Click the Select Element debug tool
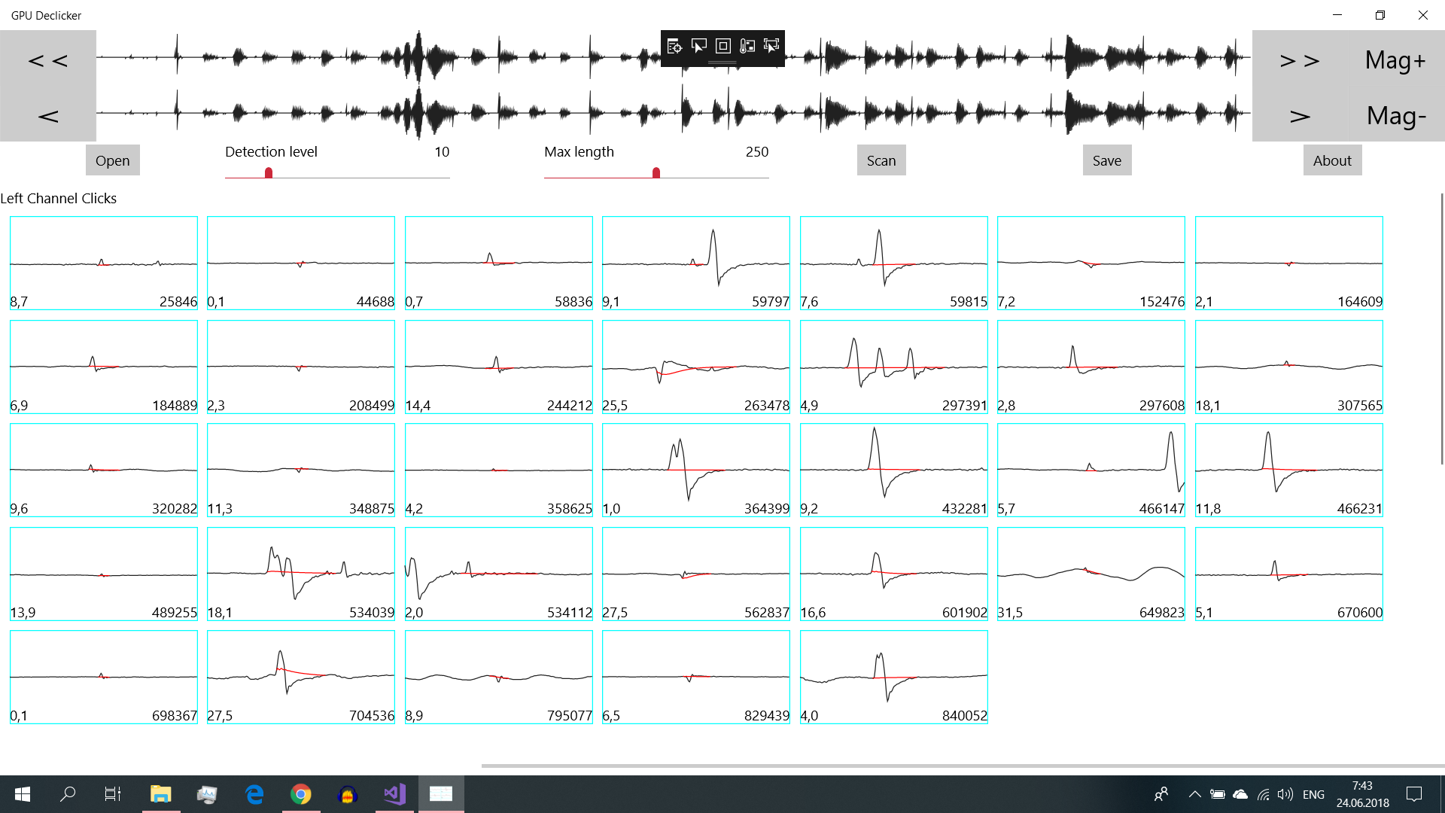 [698, 47]
